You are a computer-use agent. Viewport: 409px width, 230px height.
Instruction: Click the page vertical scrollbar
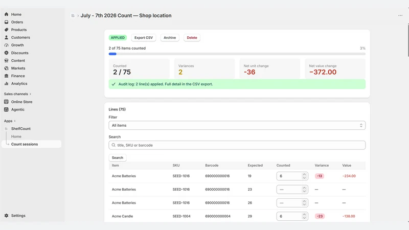pos(408,40)
